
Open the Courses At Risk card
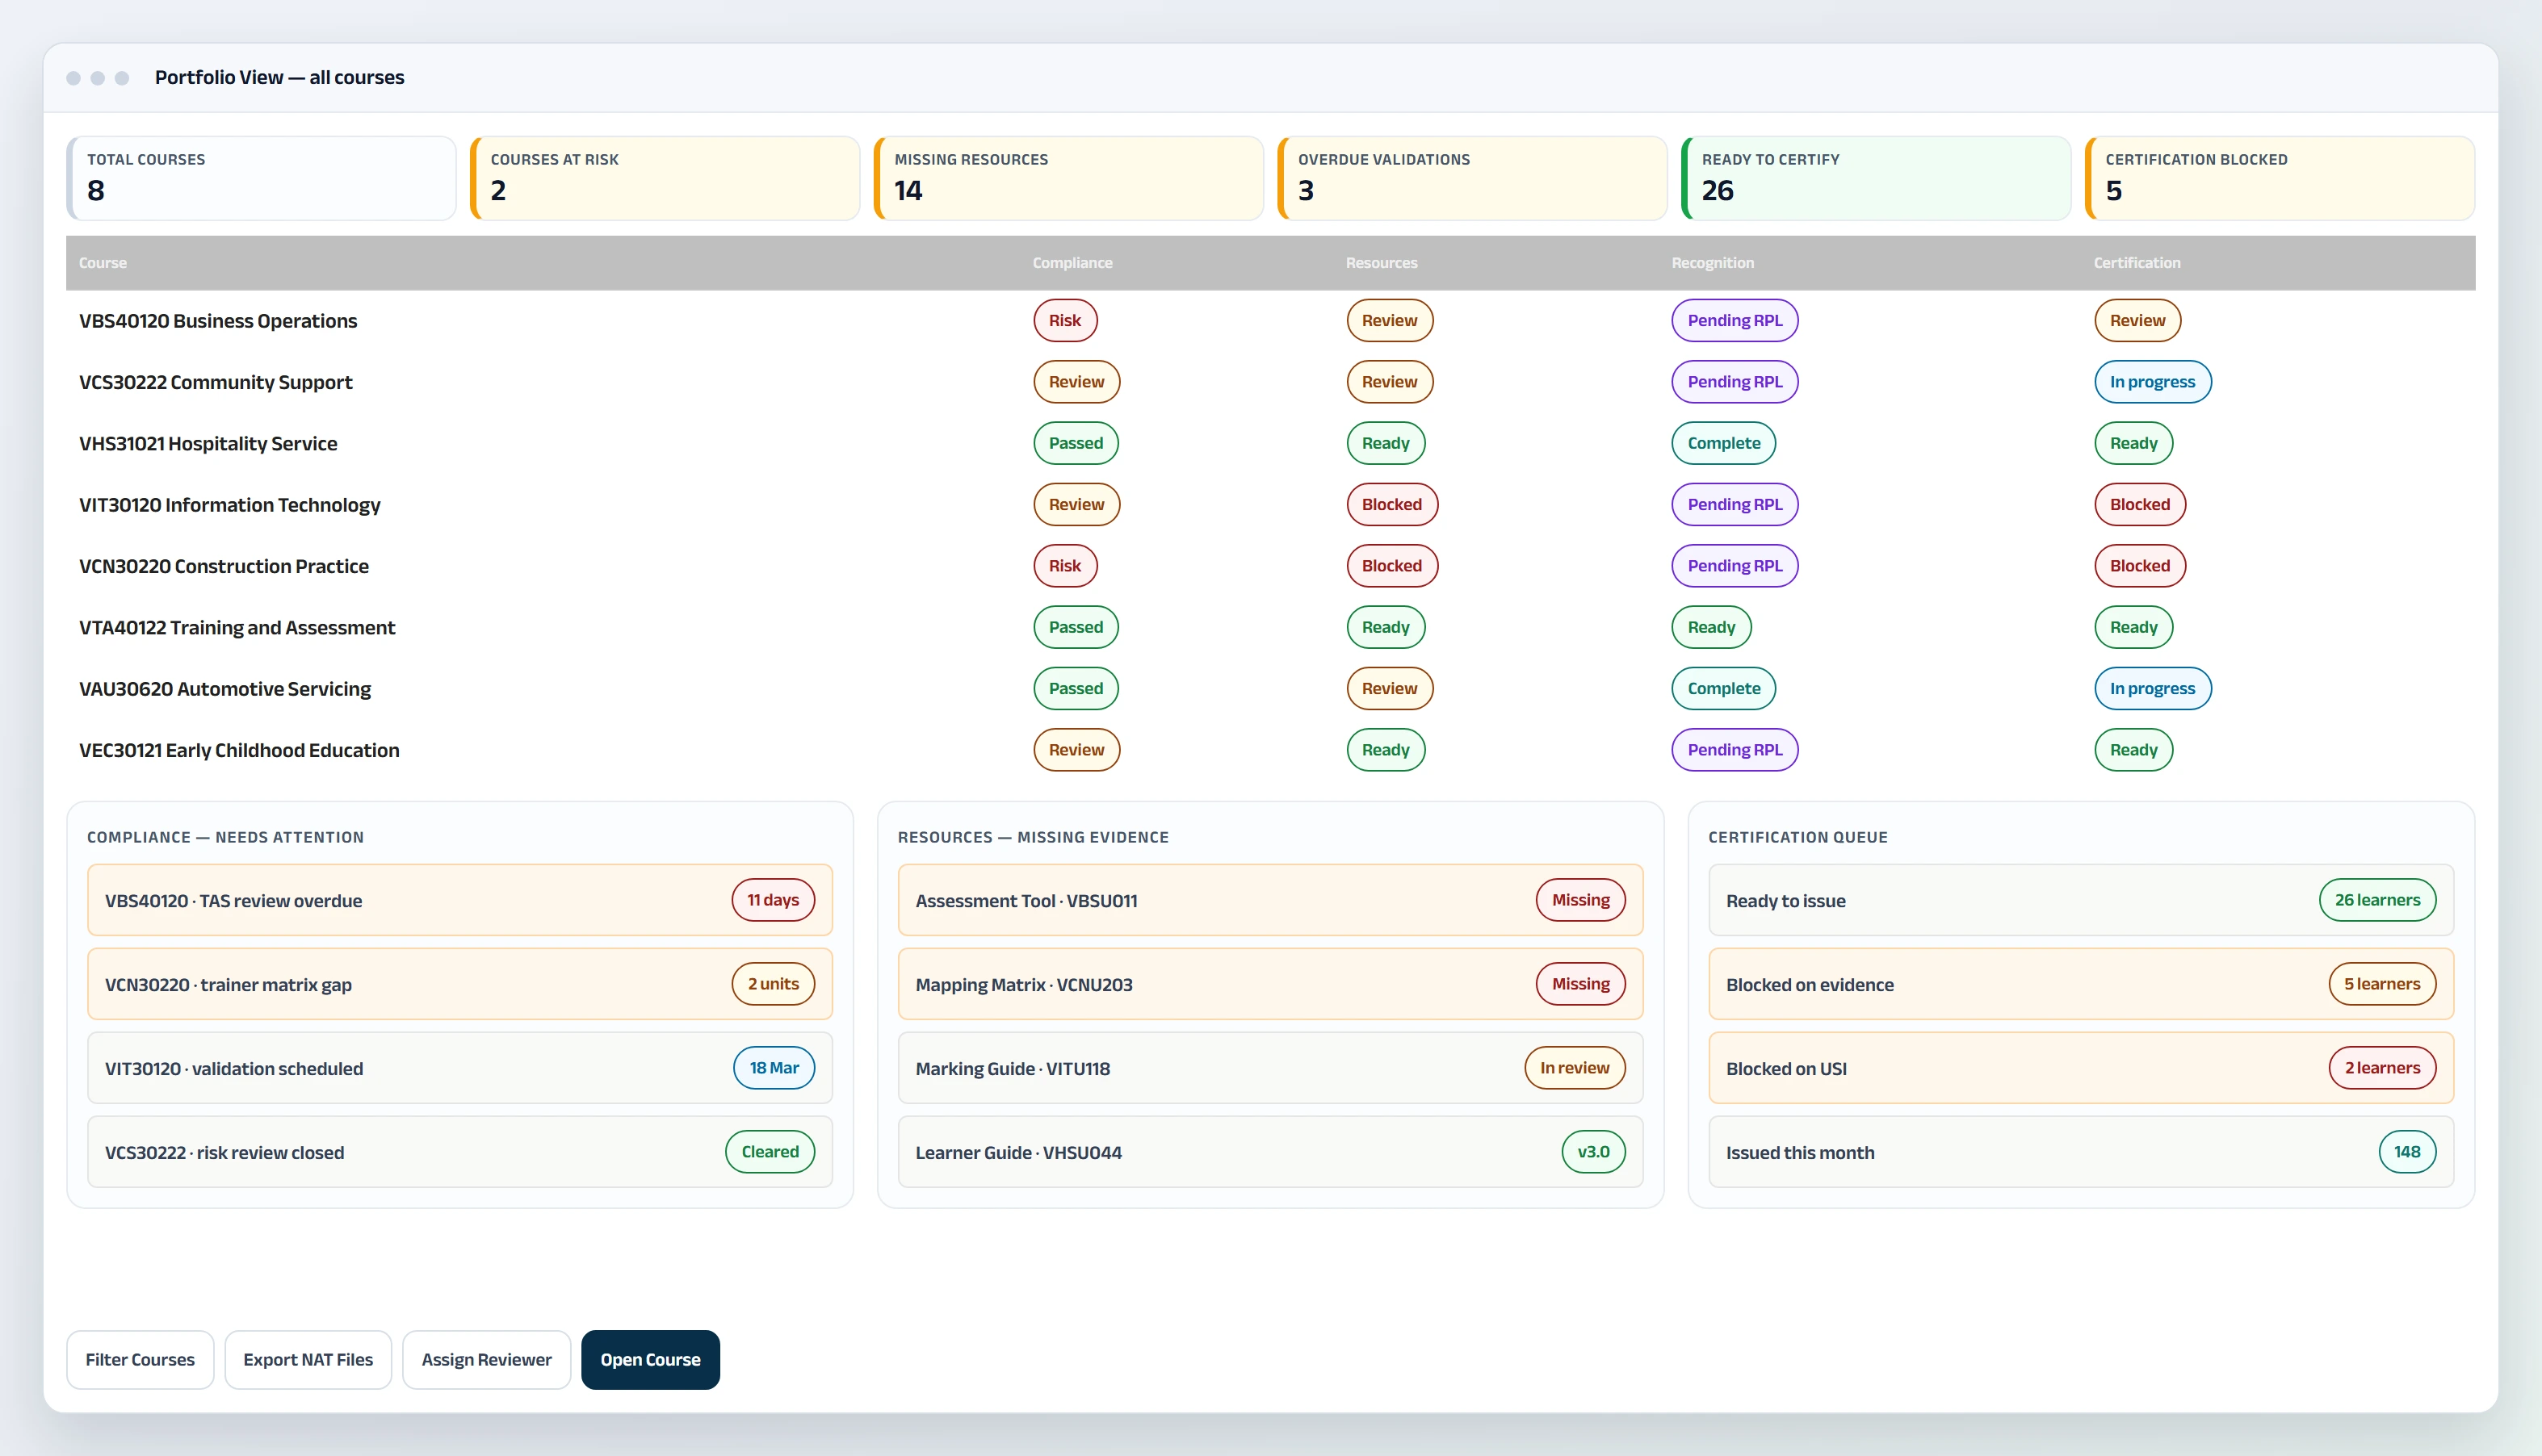coord(665,178)
